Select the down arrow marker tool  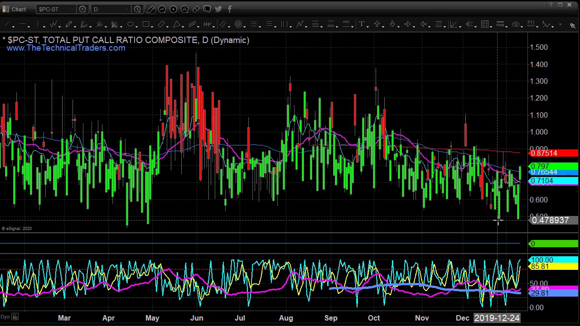click(x=392, y=24)
